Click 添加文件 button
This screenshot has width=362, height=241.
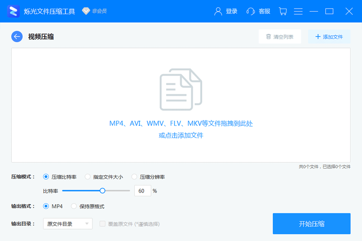coord(329,37)
